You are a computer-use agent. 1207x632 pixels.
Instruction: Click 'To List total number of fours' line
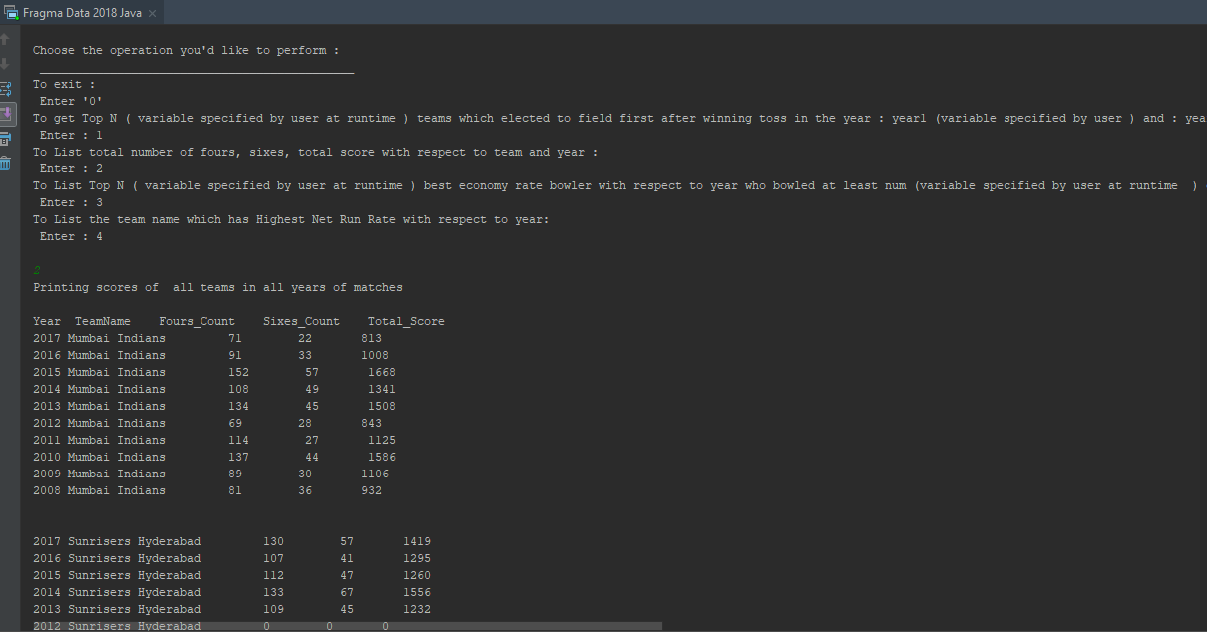point(315,152)
